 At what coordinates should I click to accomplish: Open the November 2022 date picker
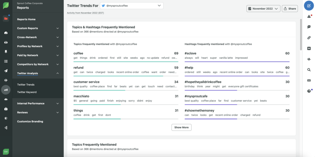[263, 9]
